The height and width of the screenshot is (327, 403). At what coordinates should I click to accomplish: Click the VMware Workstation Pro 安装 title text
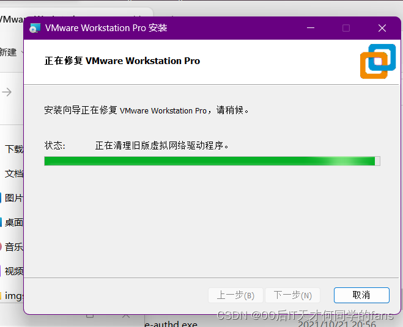point(106,28)
